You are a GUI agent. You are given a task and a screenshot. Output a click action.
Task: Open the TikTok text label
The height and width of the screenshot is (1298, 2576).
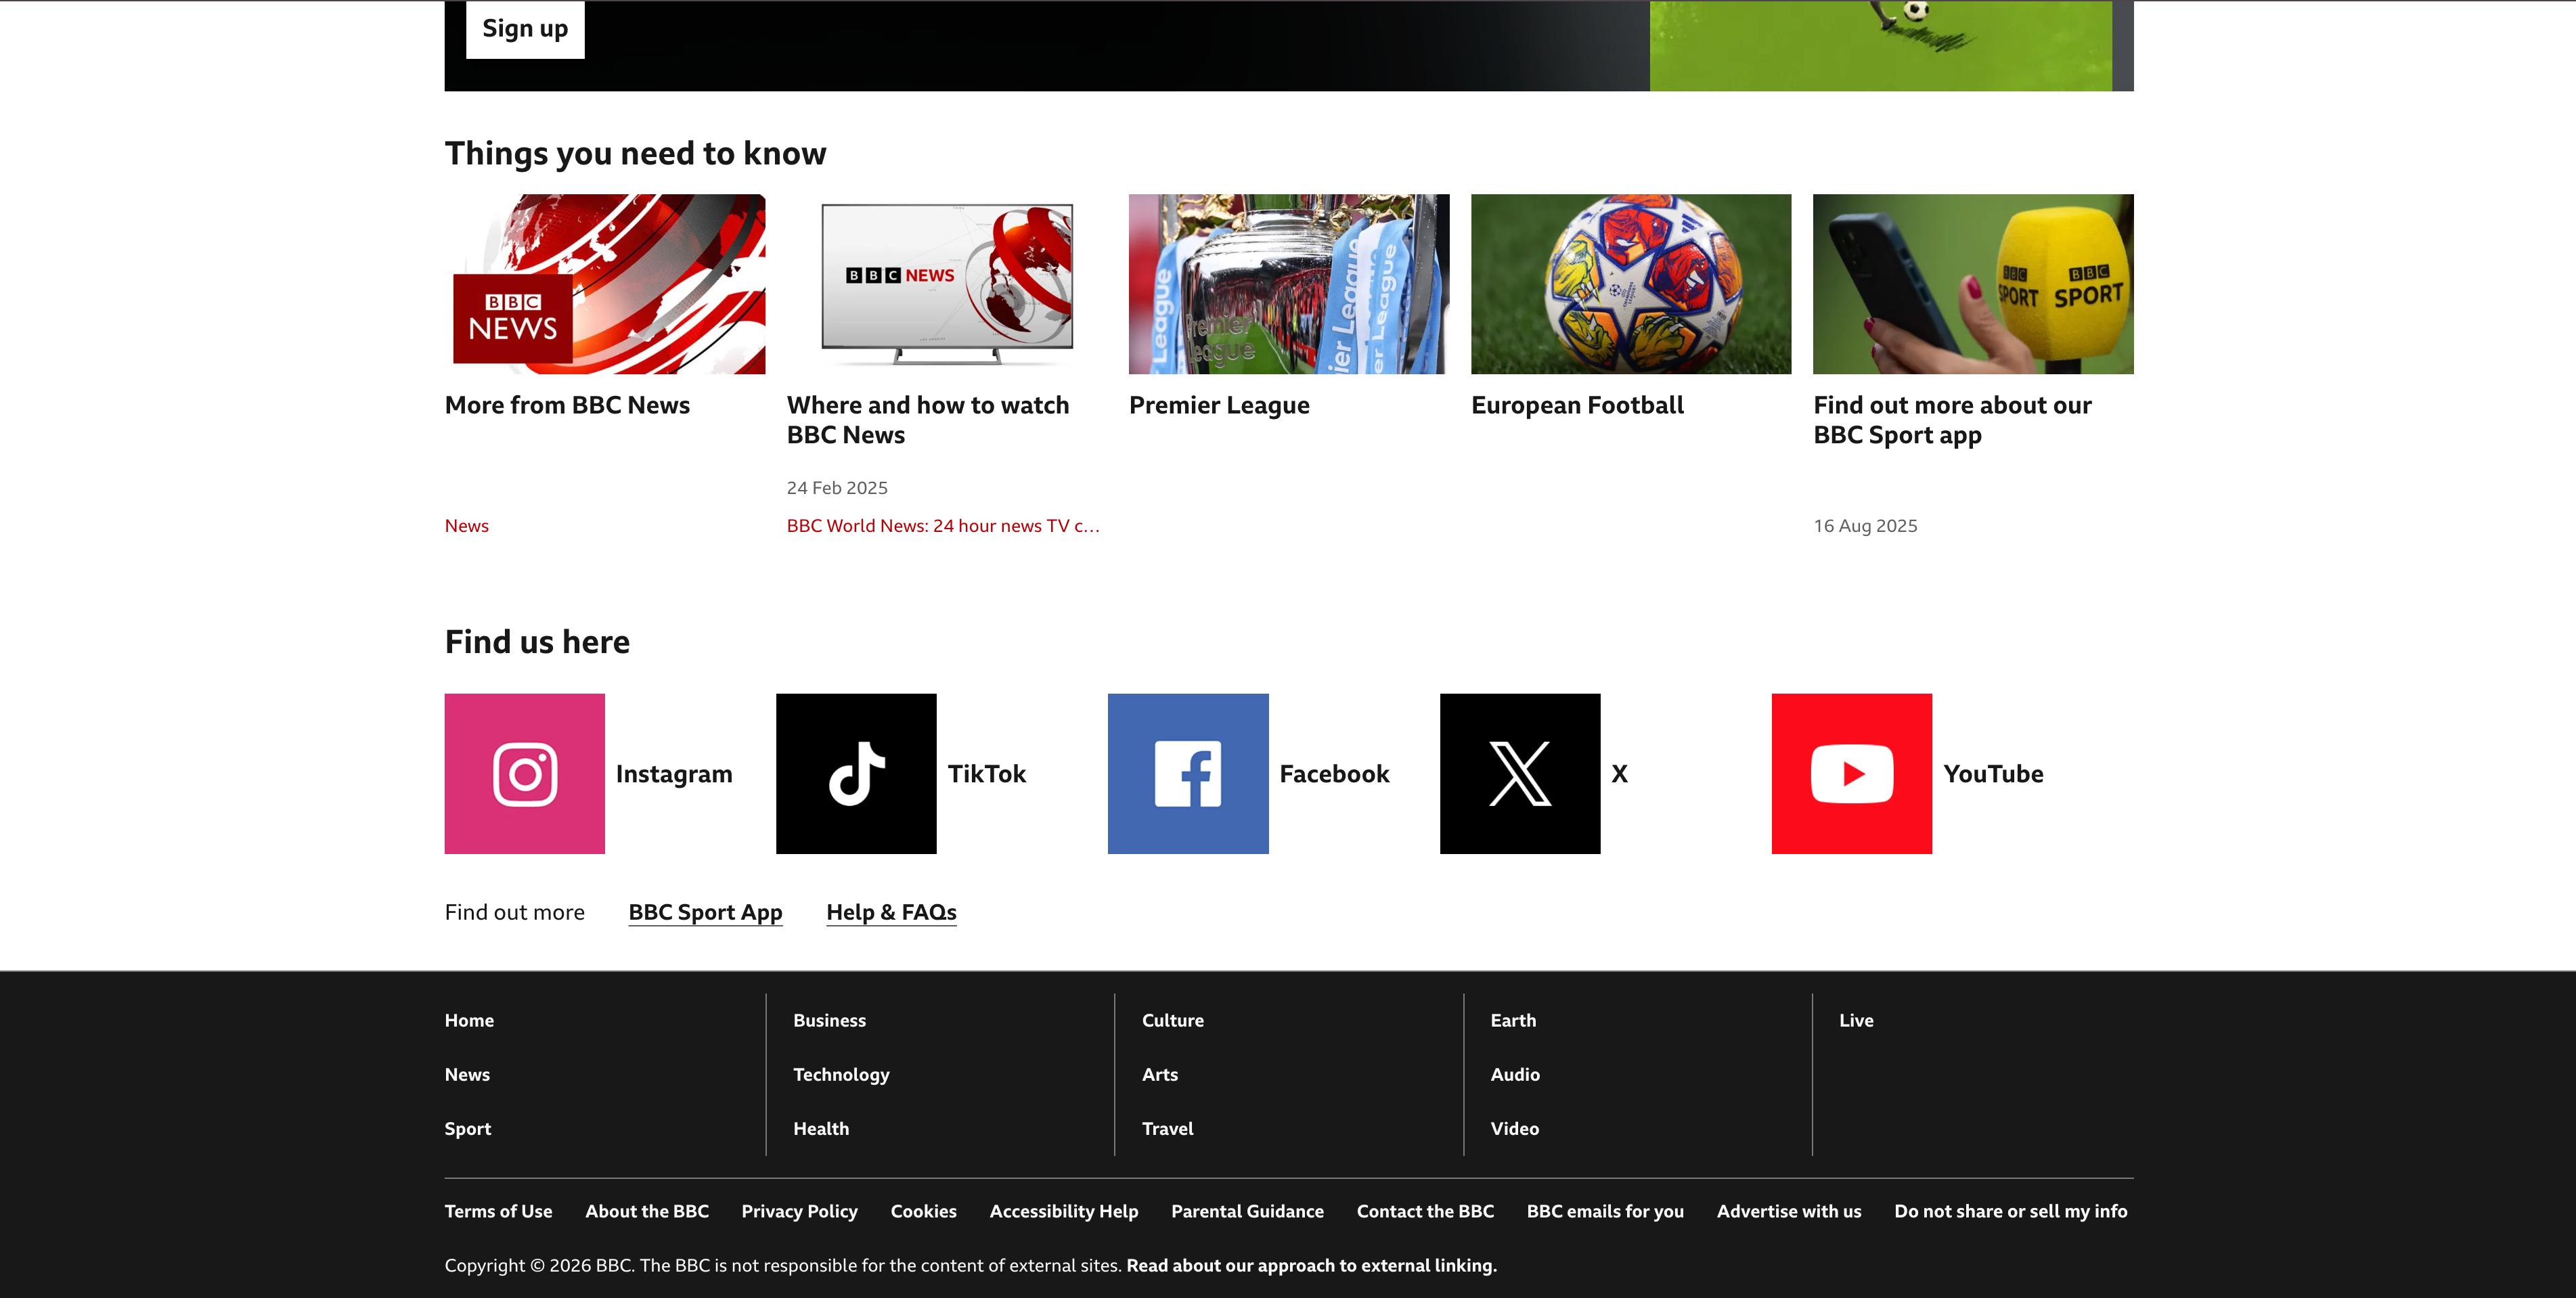987,774
